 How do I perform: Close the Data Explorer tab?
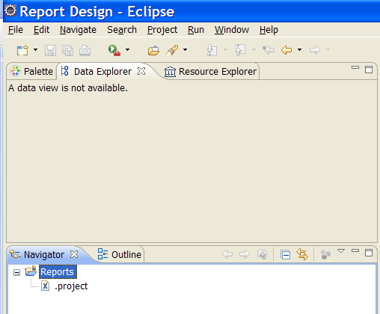[141, 71]
